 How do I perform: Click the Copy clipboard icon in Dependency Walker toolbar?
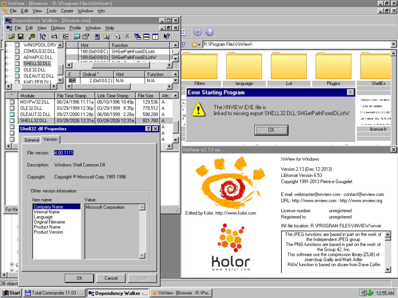[32, 37]
